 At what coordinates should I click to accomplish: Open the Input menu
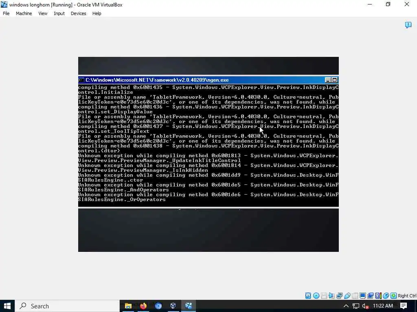pos(59,13)
